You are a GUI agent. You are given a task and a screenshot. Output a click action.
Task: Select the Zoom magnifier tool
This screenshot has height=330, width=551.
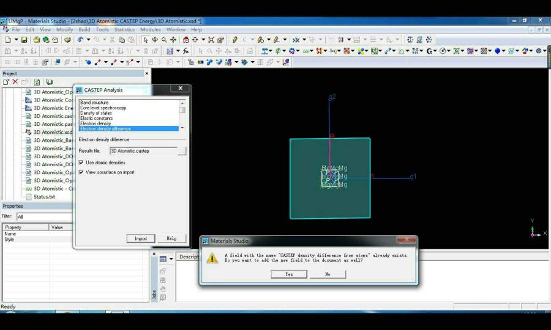coord(164,40)
